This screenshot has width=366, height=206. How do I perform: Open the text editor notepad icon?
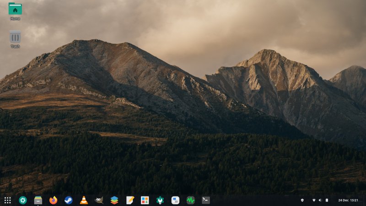tap(130, 200)
